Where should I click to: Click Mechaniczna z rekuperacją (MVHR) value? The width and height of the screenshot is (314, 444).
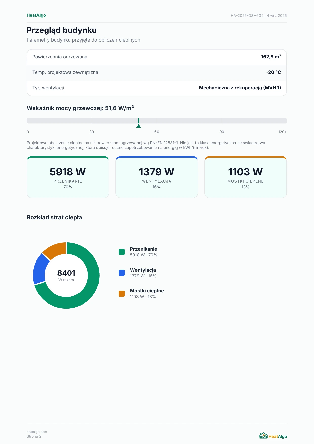[240, 88]
